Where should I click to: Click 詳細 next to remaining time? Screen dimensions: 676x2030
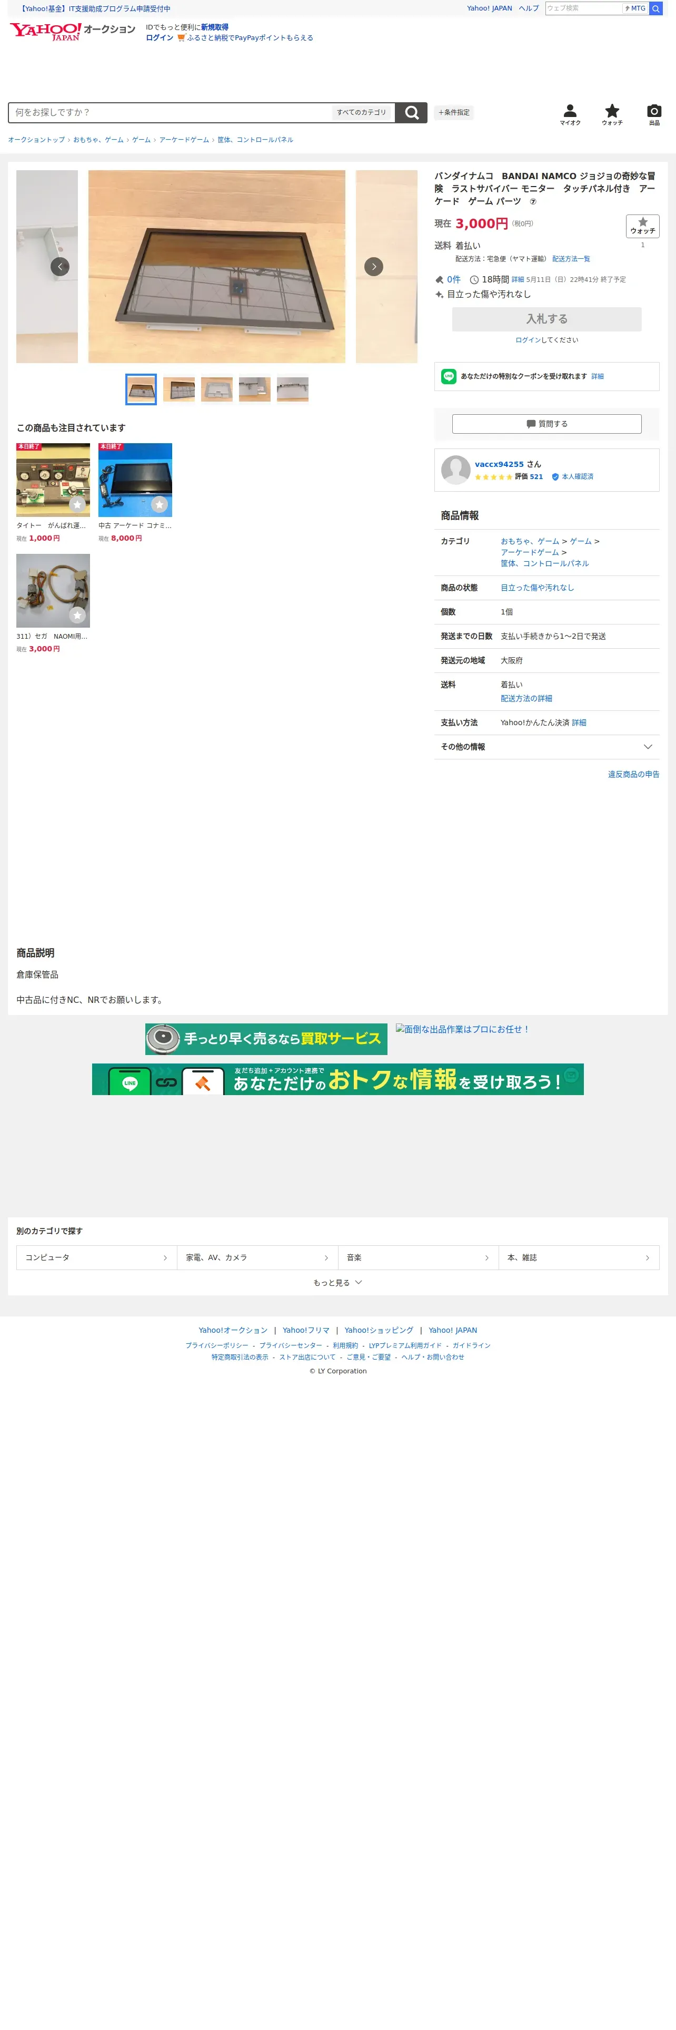[x=517, y=280]
